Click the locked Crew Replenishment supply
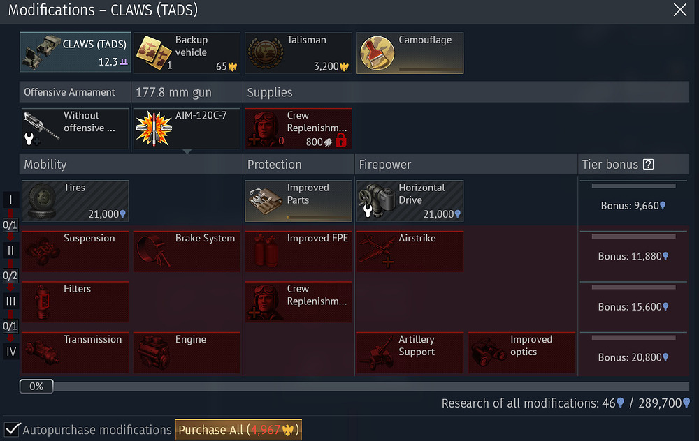The width and height of the screenshot is (699, 441). pos(298,128)
